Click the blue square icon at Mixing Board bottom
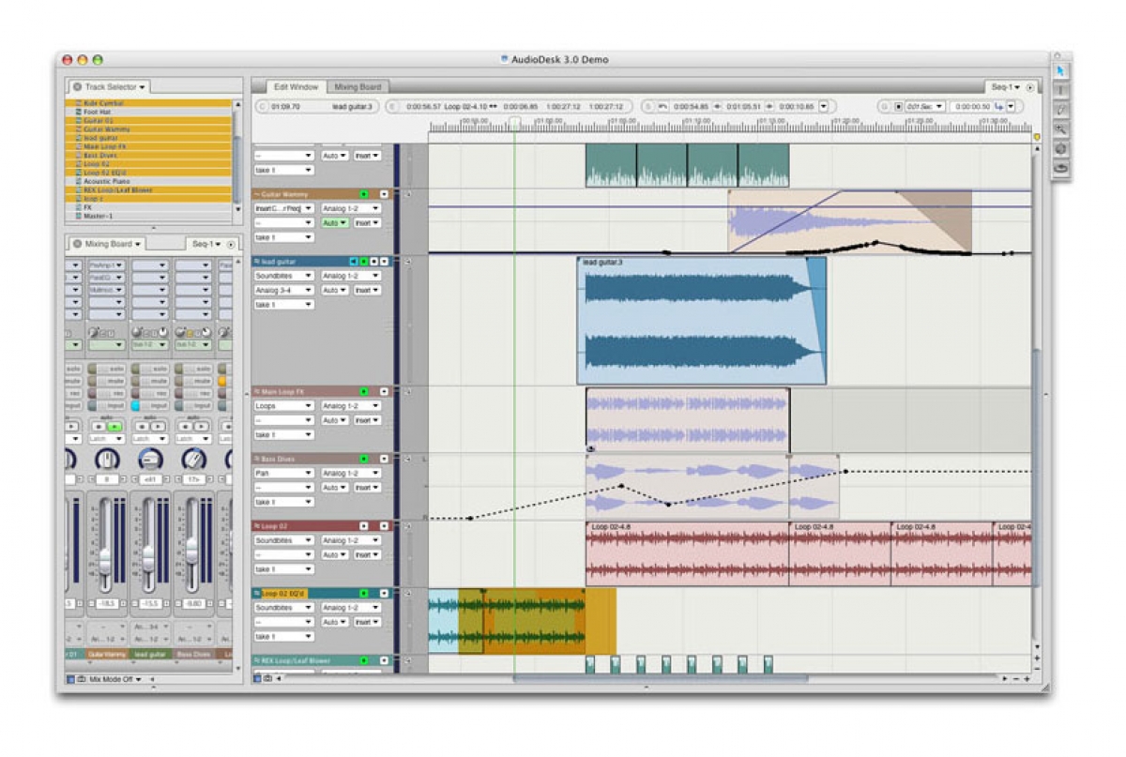This screenshot has height=757, width=1126. [70, 679]
